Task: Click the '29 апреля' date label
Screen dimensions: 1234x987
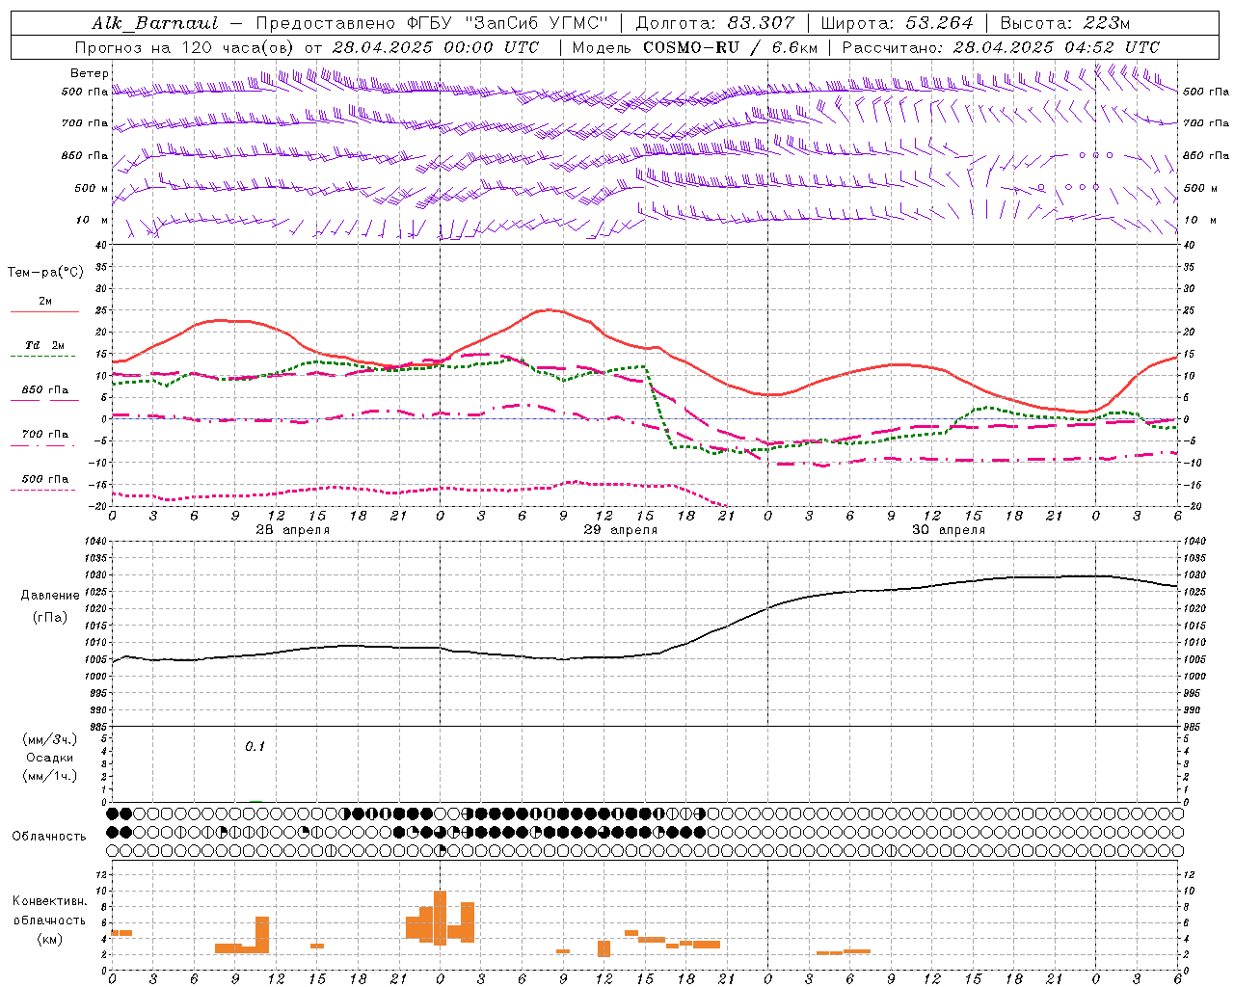Action: coord(620,530)
